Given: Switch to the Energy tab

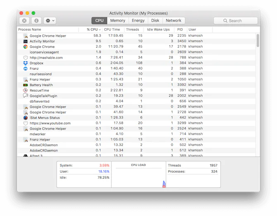Looking at the screenshot, I should (x=138, y=21).
